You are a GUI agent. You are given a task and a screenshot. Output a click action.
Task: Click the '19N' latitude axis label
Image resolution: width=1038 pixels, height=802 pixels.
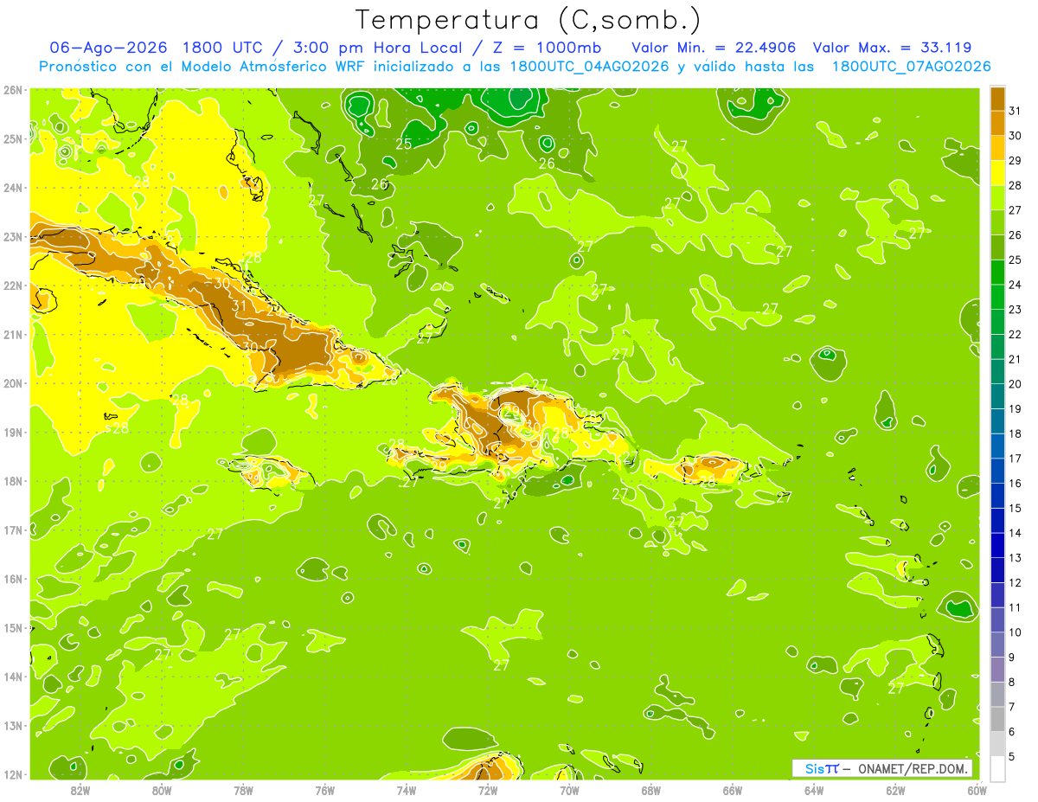point(12,433)
